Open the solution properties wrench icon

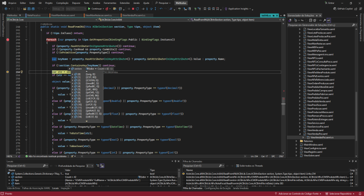(324, 20)
